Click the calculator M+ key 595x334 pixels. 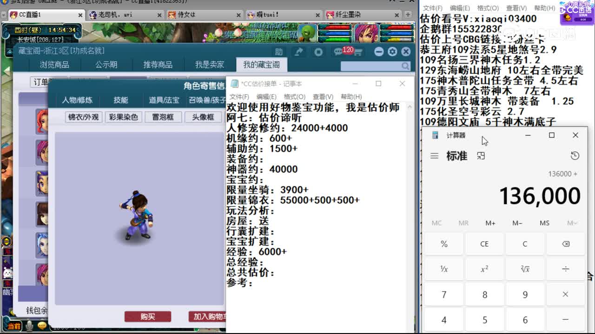490,223
